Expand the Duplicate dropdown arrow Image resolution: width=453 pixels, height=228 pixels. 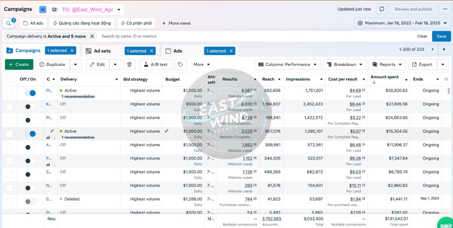[75, 64]
